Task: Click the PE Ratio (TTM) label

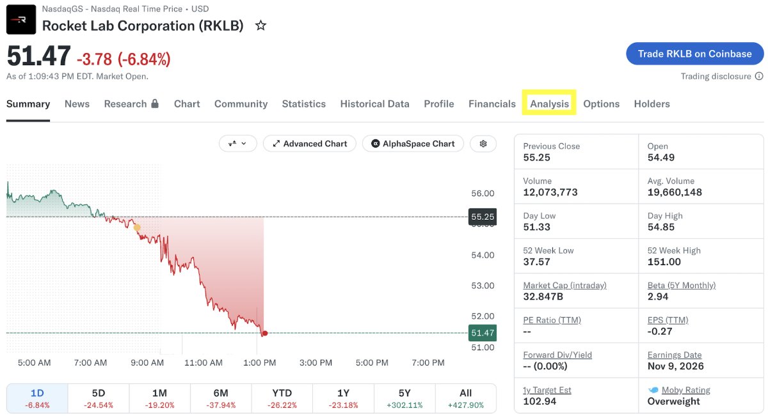Action: coord(552,320)
